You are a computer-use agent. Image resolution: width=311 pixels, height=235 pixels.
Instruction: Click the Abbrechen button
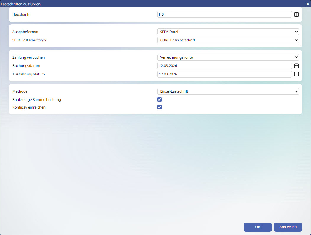(x=288, y=227)
